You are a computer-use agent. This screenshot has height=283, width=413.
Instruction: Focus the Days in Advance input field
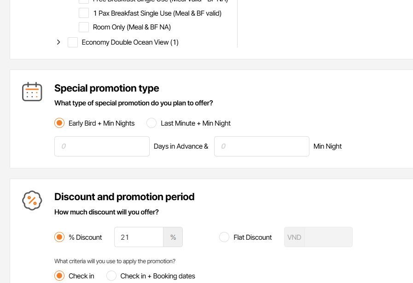102,146
